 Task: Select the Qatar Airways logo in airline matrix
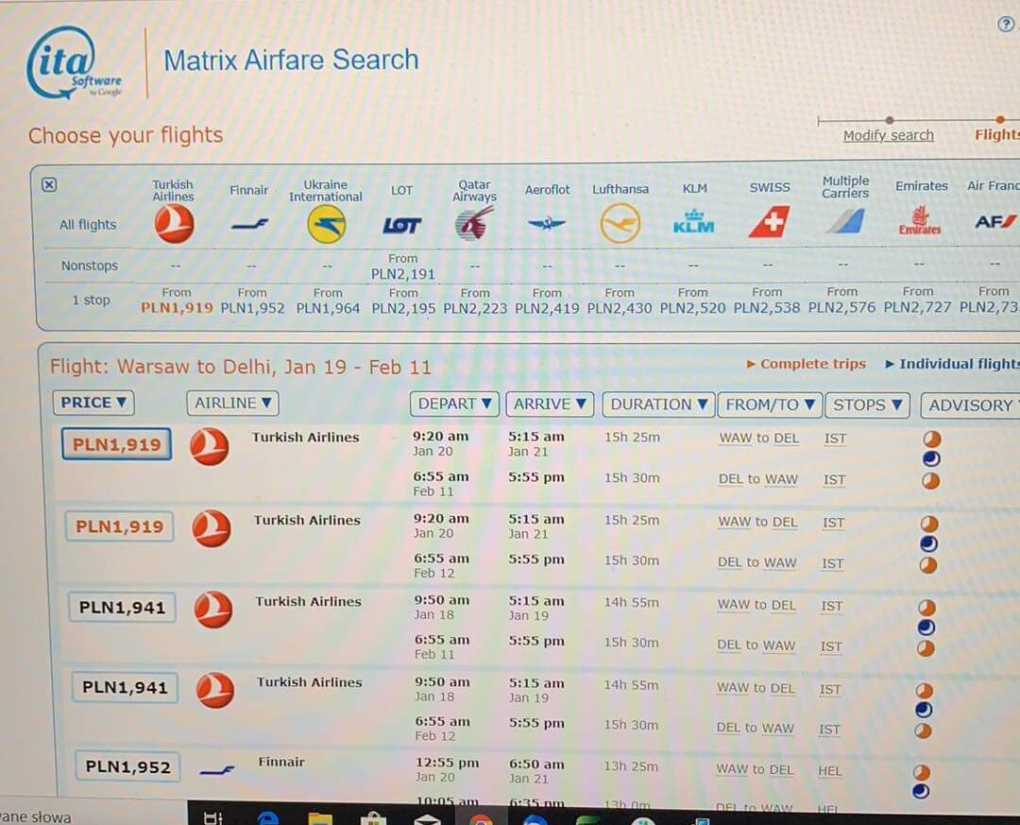point(474,223)
